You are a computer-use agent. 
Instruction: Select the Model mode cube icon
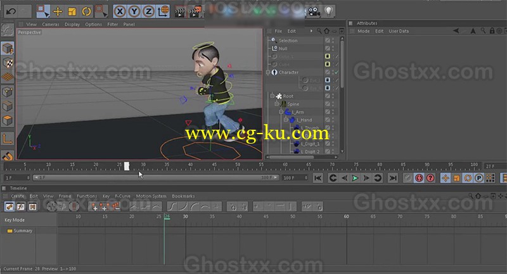tap(8, 49)
